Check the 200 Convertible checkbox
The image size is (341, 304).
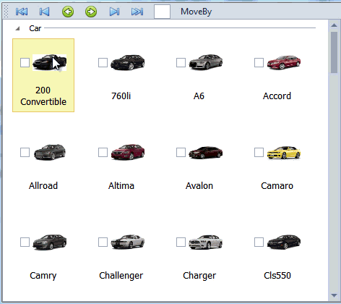(25, 62)
